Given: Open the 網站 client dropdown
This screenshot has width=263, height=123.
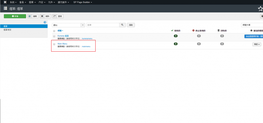Looking at the screenshot, I should click(69, 25).
